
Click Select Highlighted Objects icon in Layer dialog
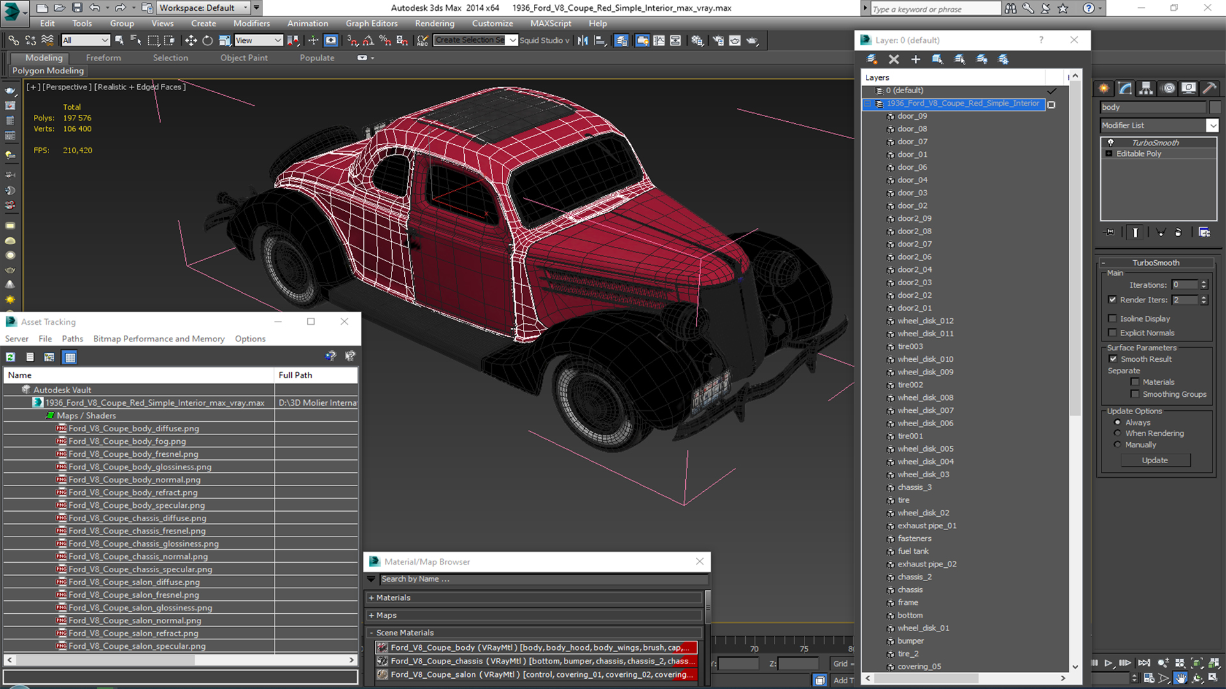(937, 59)
